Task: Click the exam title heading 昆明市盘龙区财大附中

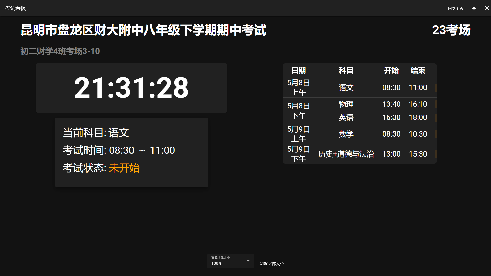Action: 143,30
